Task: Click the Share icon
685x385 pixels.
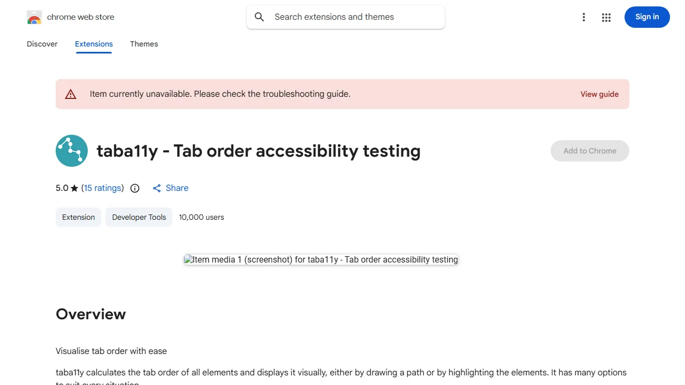Action: click(157, 188)
